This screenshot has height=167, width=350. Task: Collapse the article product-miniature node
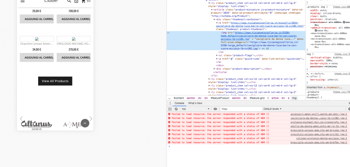(x=212, y=9)
